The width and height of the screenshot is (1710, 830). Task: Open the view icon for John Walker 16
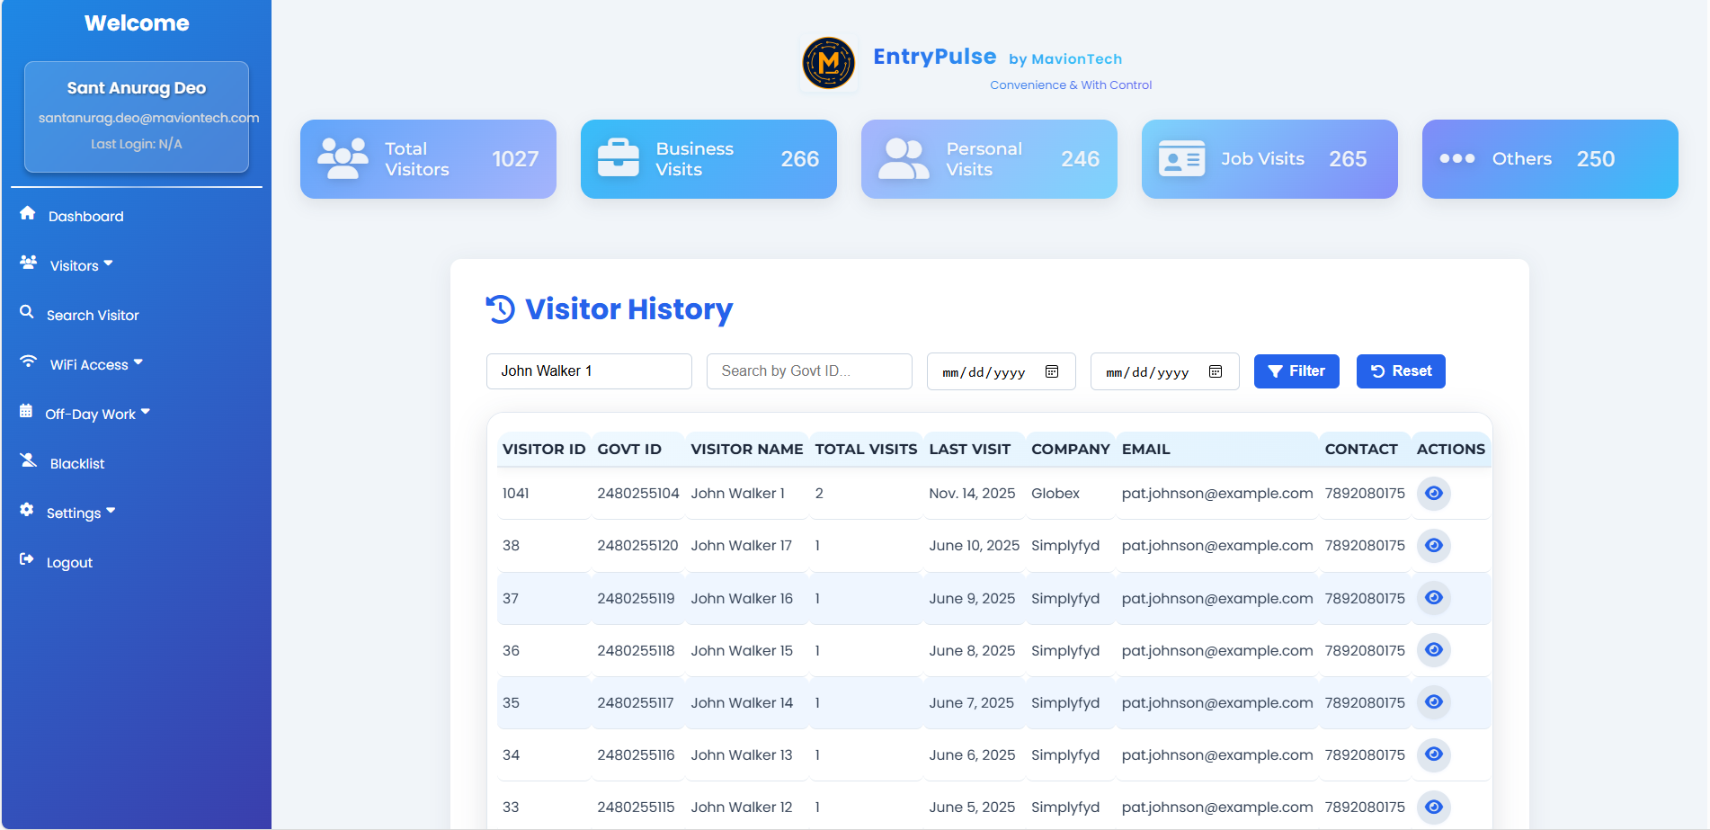pos(1433,598)
